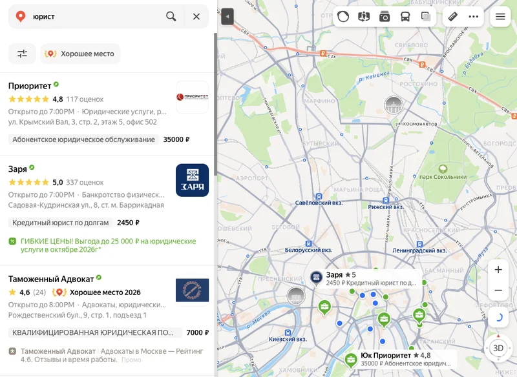This screenshot has width=517, height=377.
Task: Focus the search field containing юрист
Action: (x=96, y=17)
